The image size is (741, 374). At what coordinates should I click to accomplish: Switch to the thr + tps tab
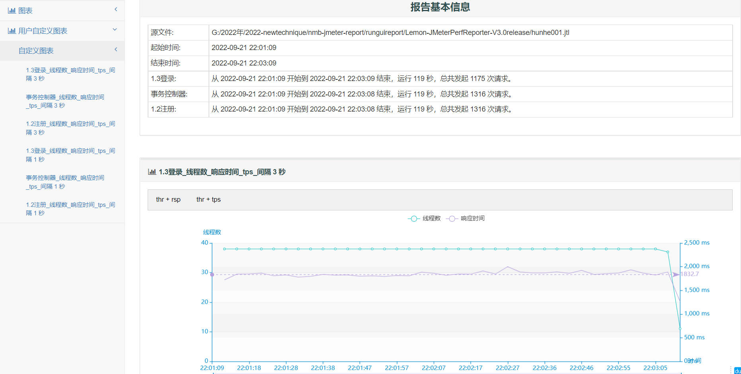point(209,200)
